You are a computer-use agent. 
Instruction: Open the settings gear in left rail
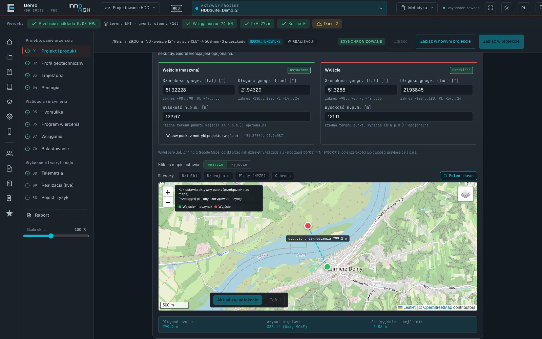9,117
